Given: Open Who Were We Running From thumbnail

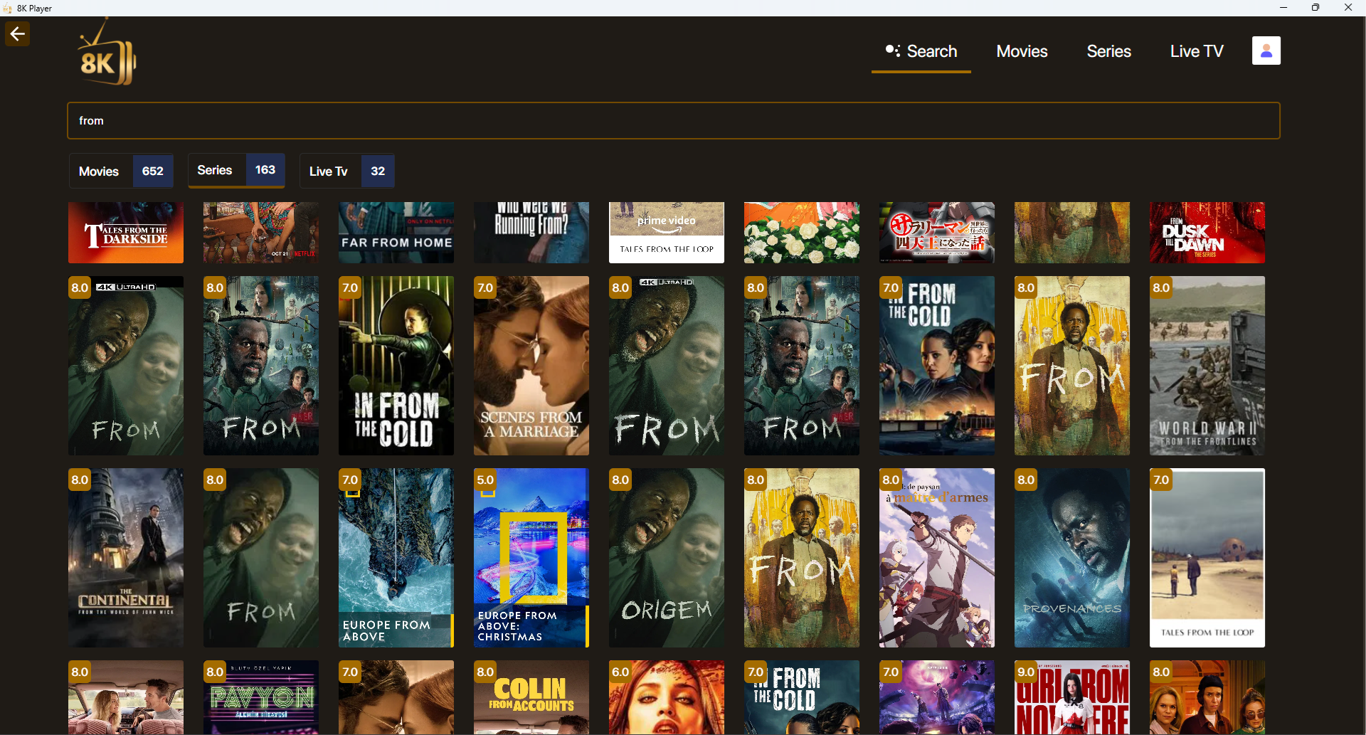Looking at the screenshot, I should tap(531, 233).
